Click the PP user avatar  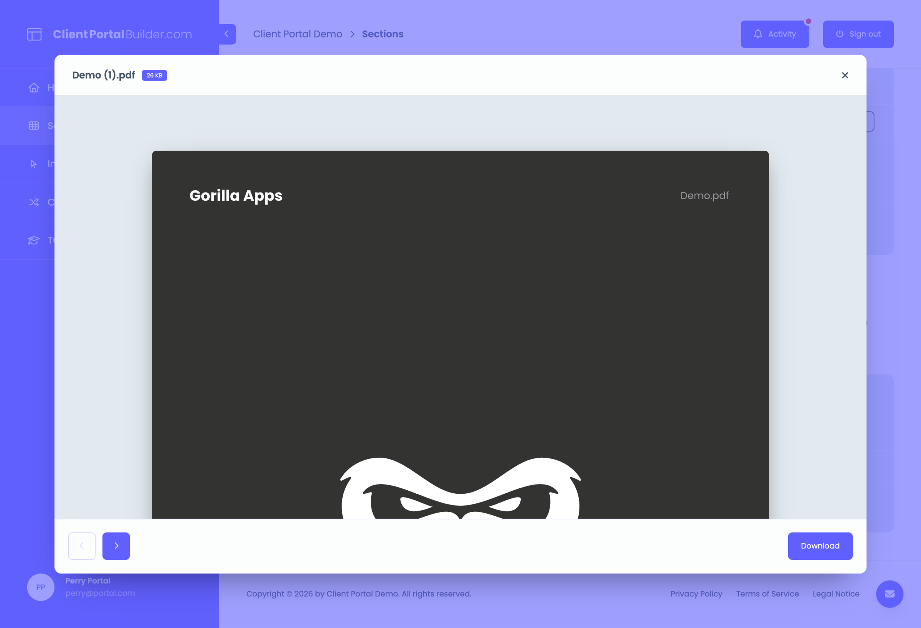pos(40,587)
